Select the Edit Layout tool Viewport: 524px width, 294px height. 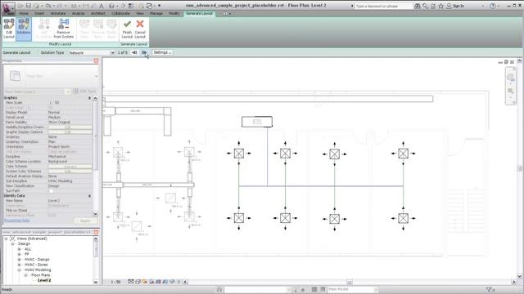tap(9, 29)
